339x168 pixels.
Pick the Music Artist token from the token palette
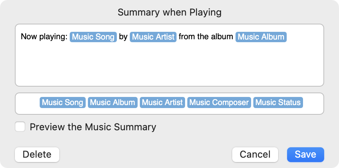click(162, 103)
